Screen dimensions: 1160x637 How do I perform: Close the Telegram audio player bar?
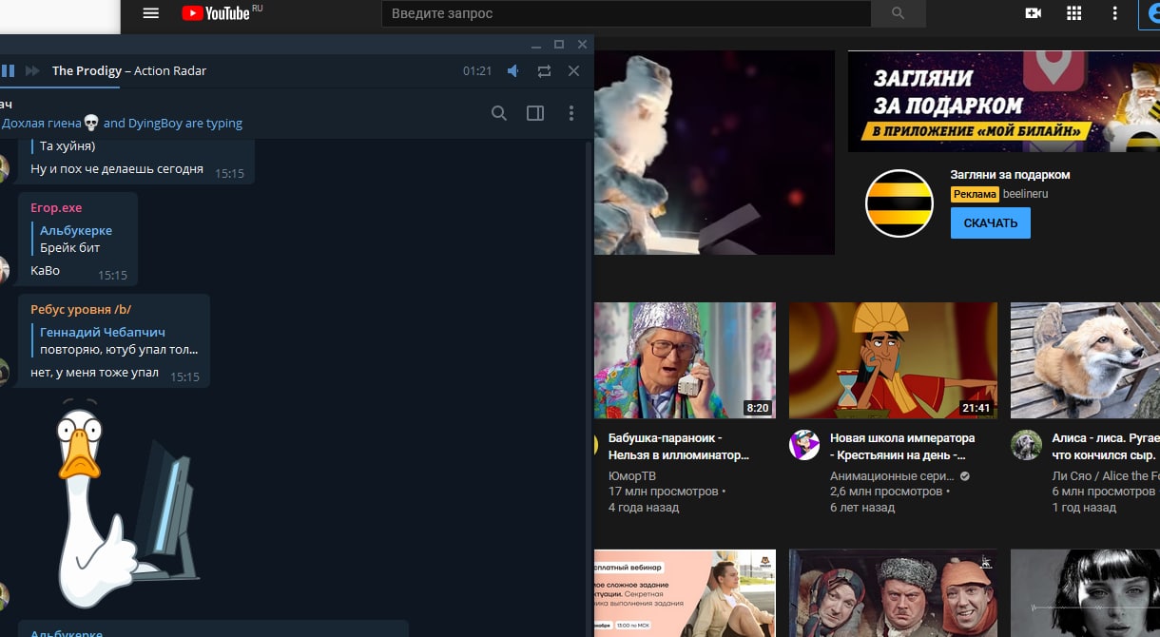[573, 70]
